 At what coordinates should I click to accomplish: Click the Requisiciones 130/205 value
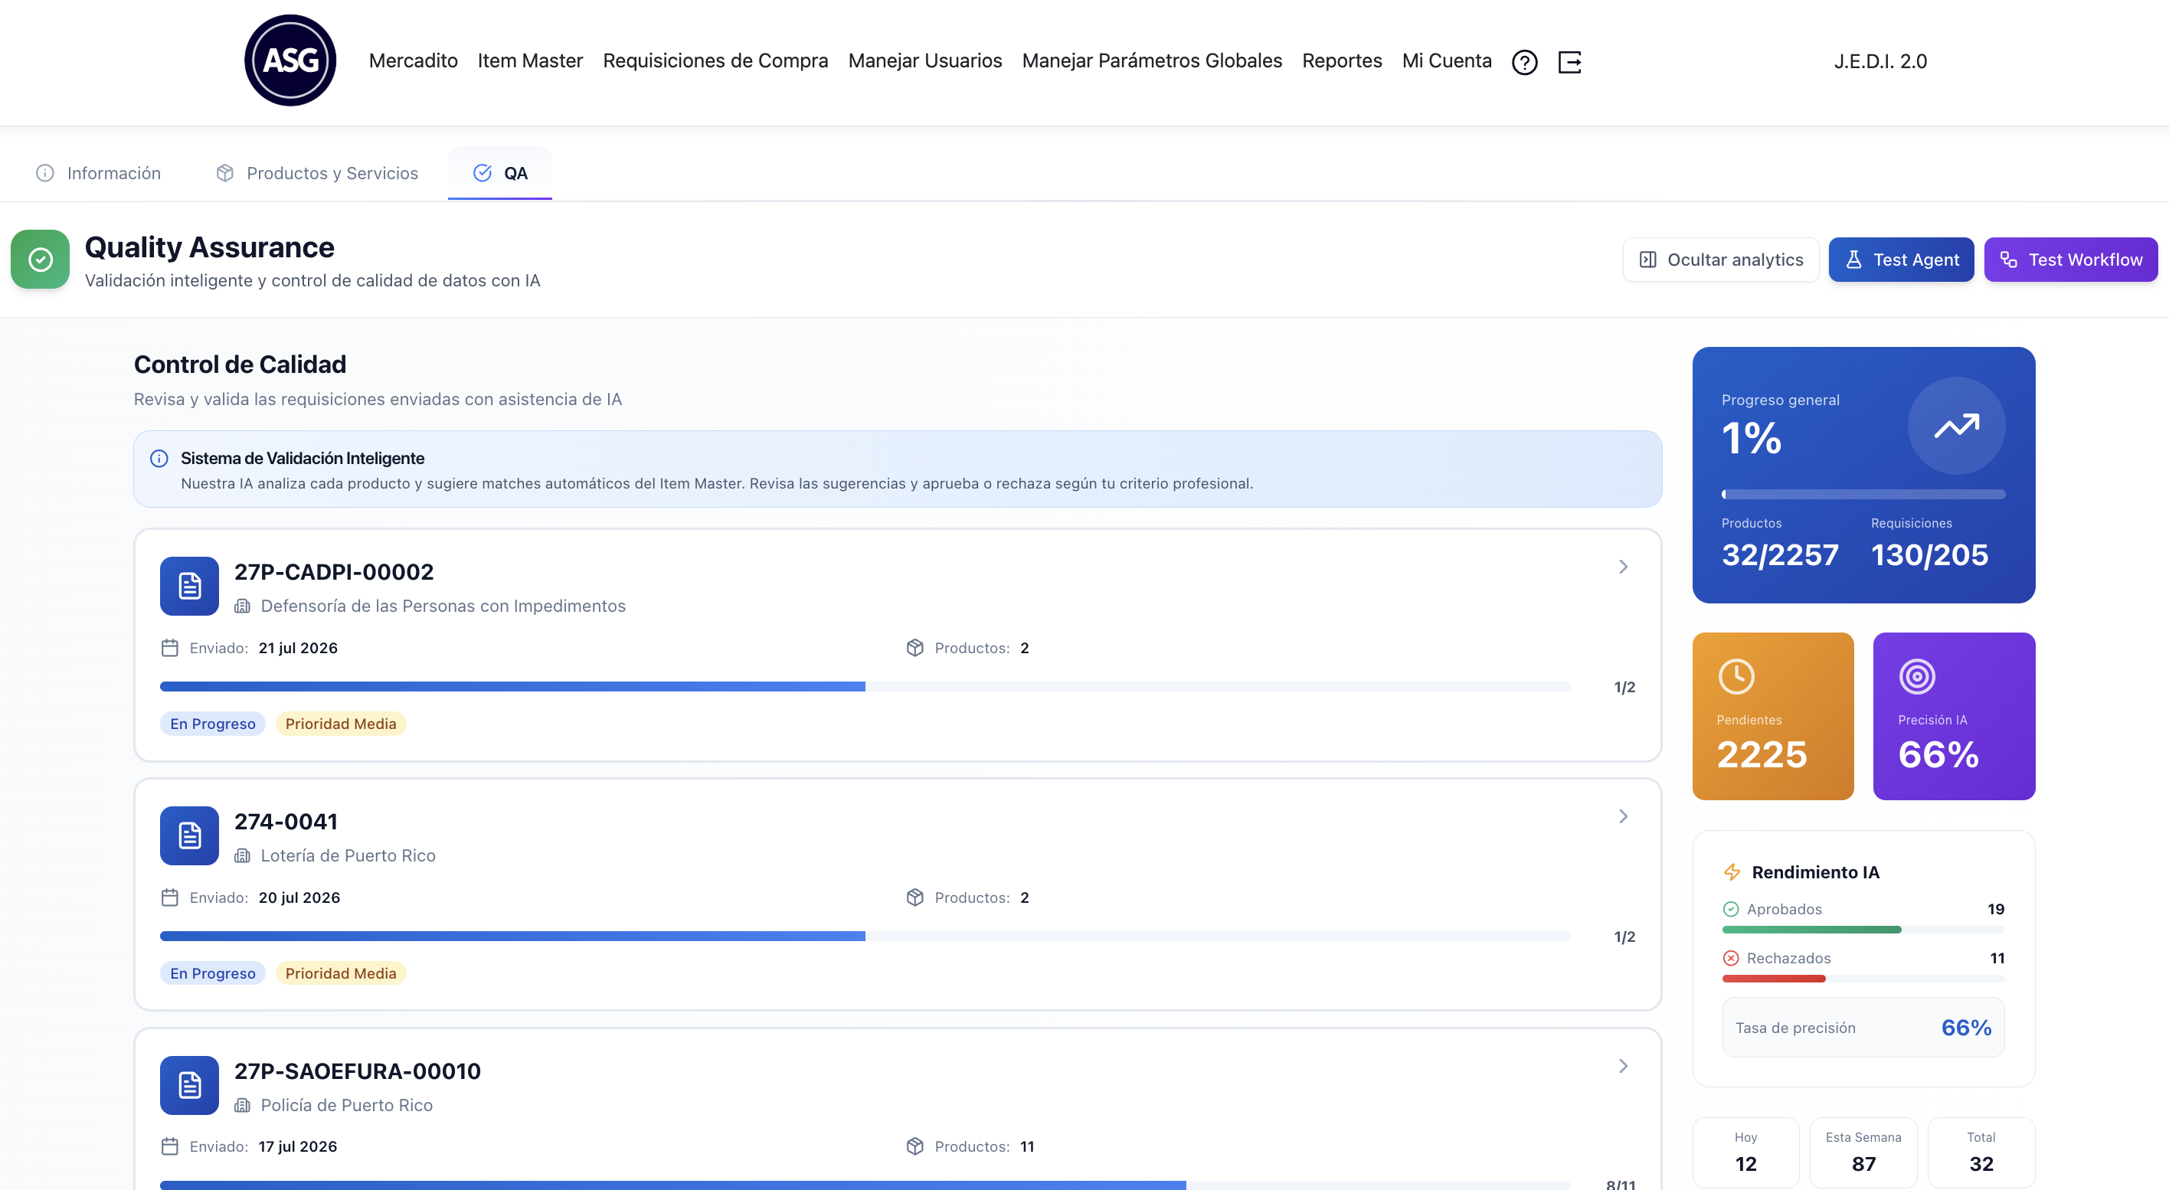pyautogui.click(x=1929, y=555)
